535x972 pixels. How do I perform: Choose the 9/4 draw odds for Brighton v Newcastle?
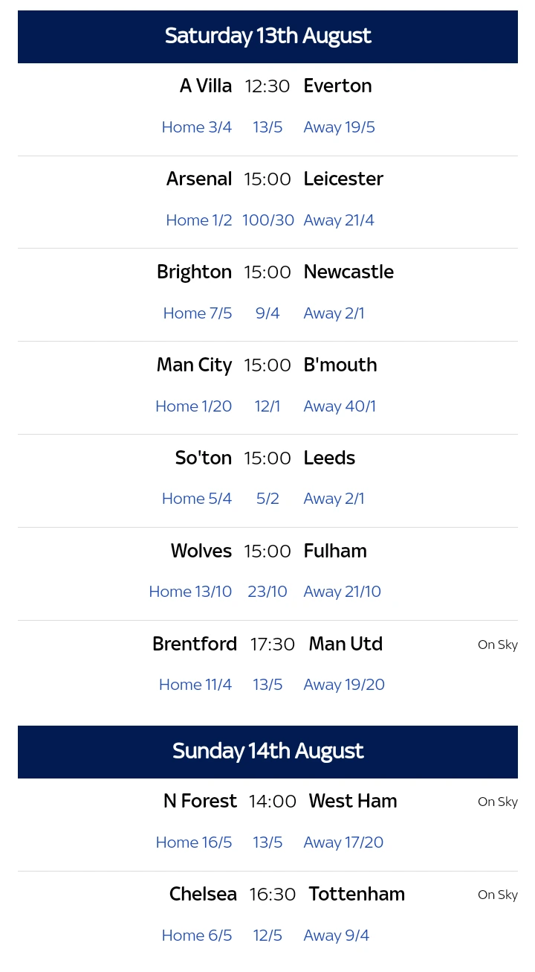267,313
